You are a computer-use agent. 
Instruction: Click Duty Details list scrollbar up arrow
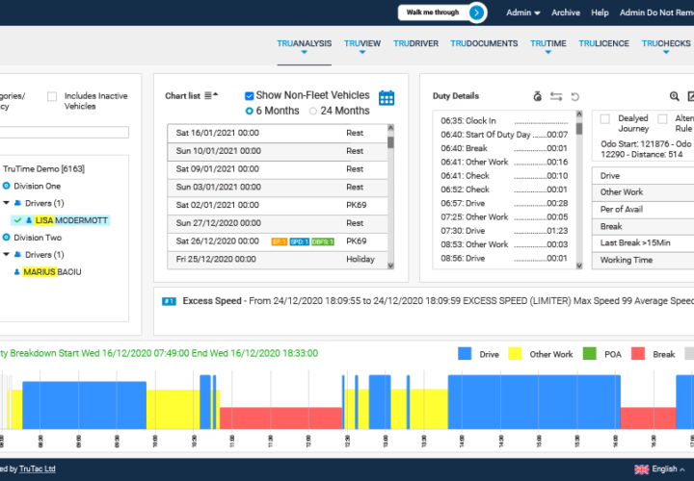pyautogui.click(x=579, y=114)
